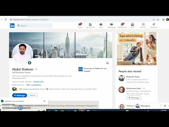Click the taskbar clock showing 3:29 PM

163,110
